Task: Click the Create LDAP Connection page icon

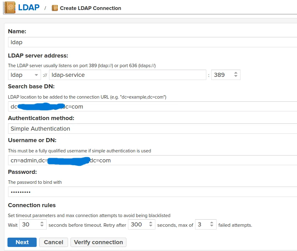Action: pos(55,8)
